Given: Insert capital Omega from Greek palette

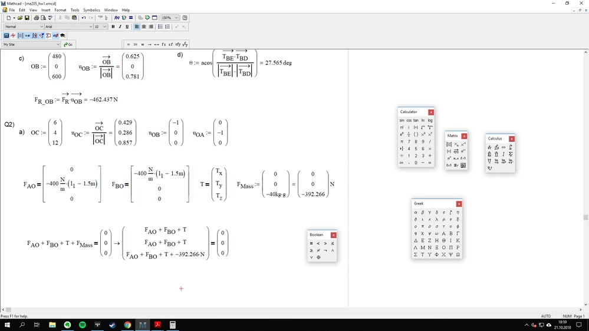Looking at the screenshot, I should click(x=458, y=254).
